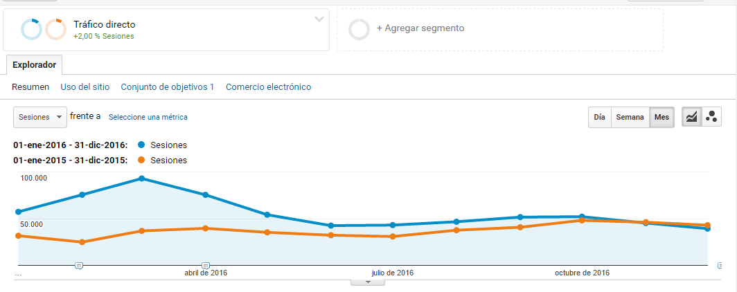Expand the annotations drawer below the chart
737x292 pixels.
tap(367, 282)
